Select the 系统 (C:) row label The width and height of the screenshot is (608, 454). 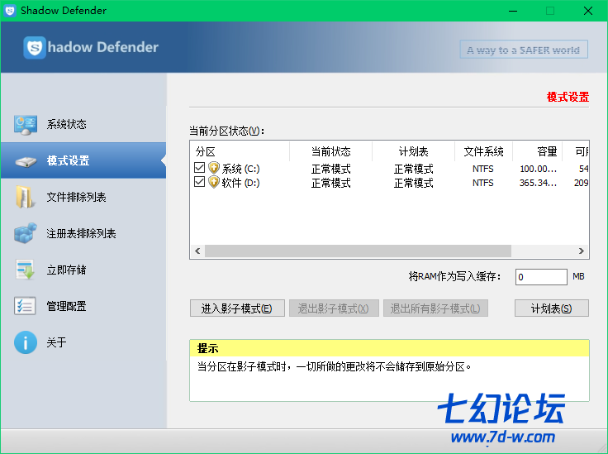pyautogui.click(x=240, y=169)
